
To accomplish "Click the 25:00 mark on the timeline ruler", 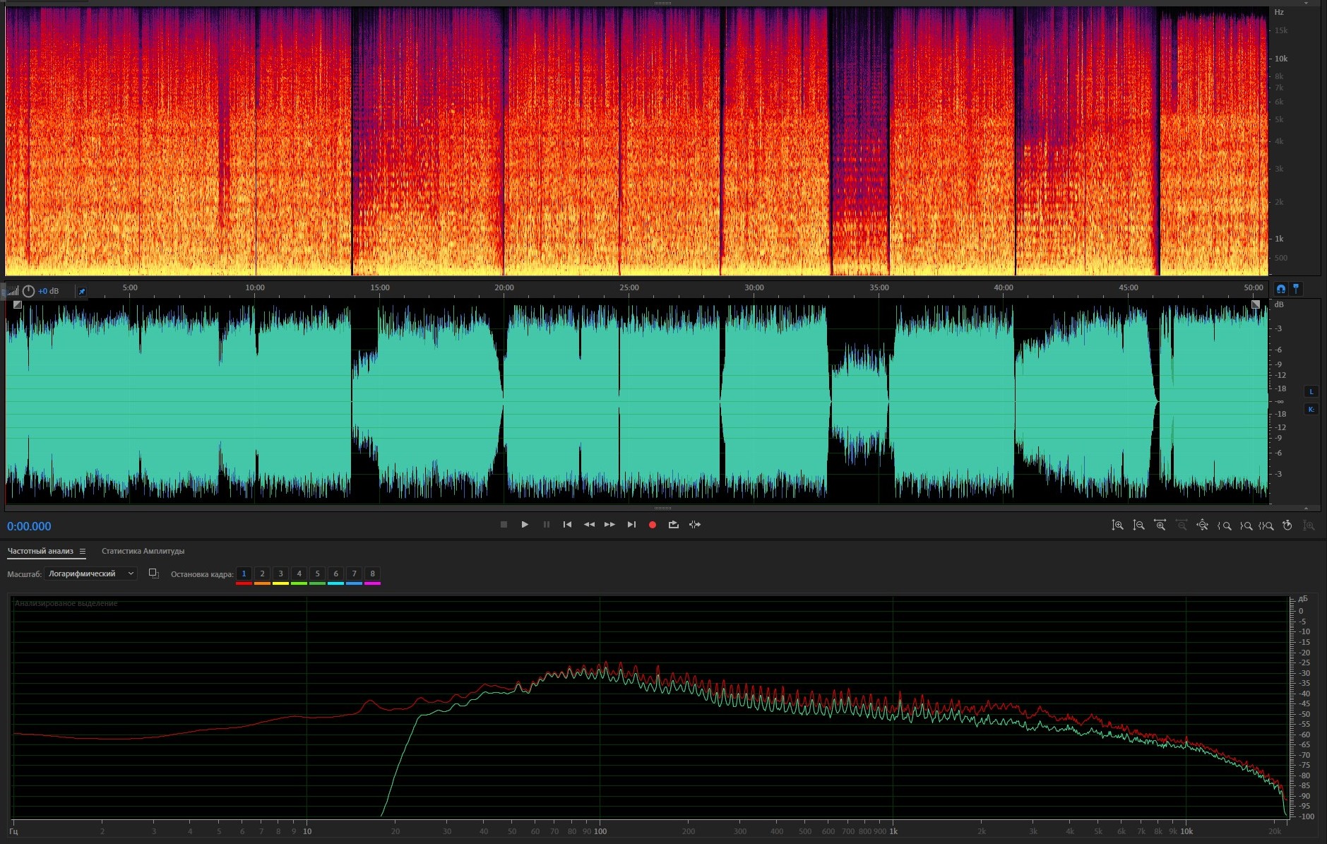I will [629, 288].
